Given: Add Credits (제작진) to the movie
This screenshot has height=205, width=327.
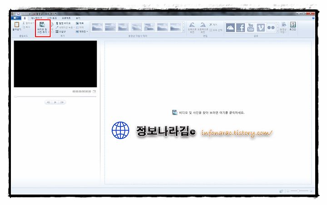Looking at the screenshot, I should point(81,31).
